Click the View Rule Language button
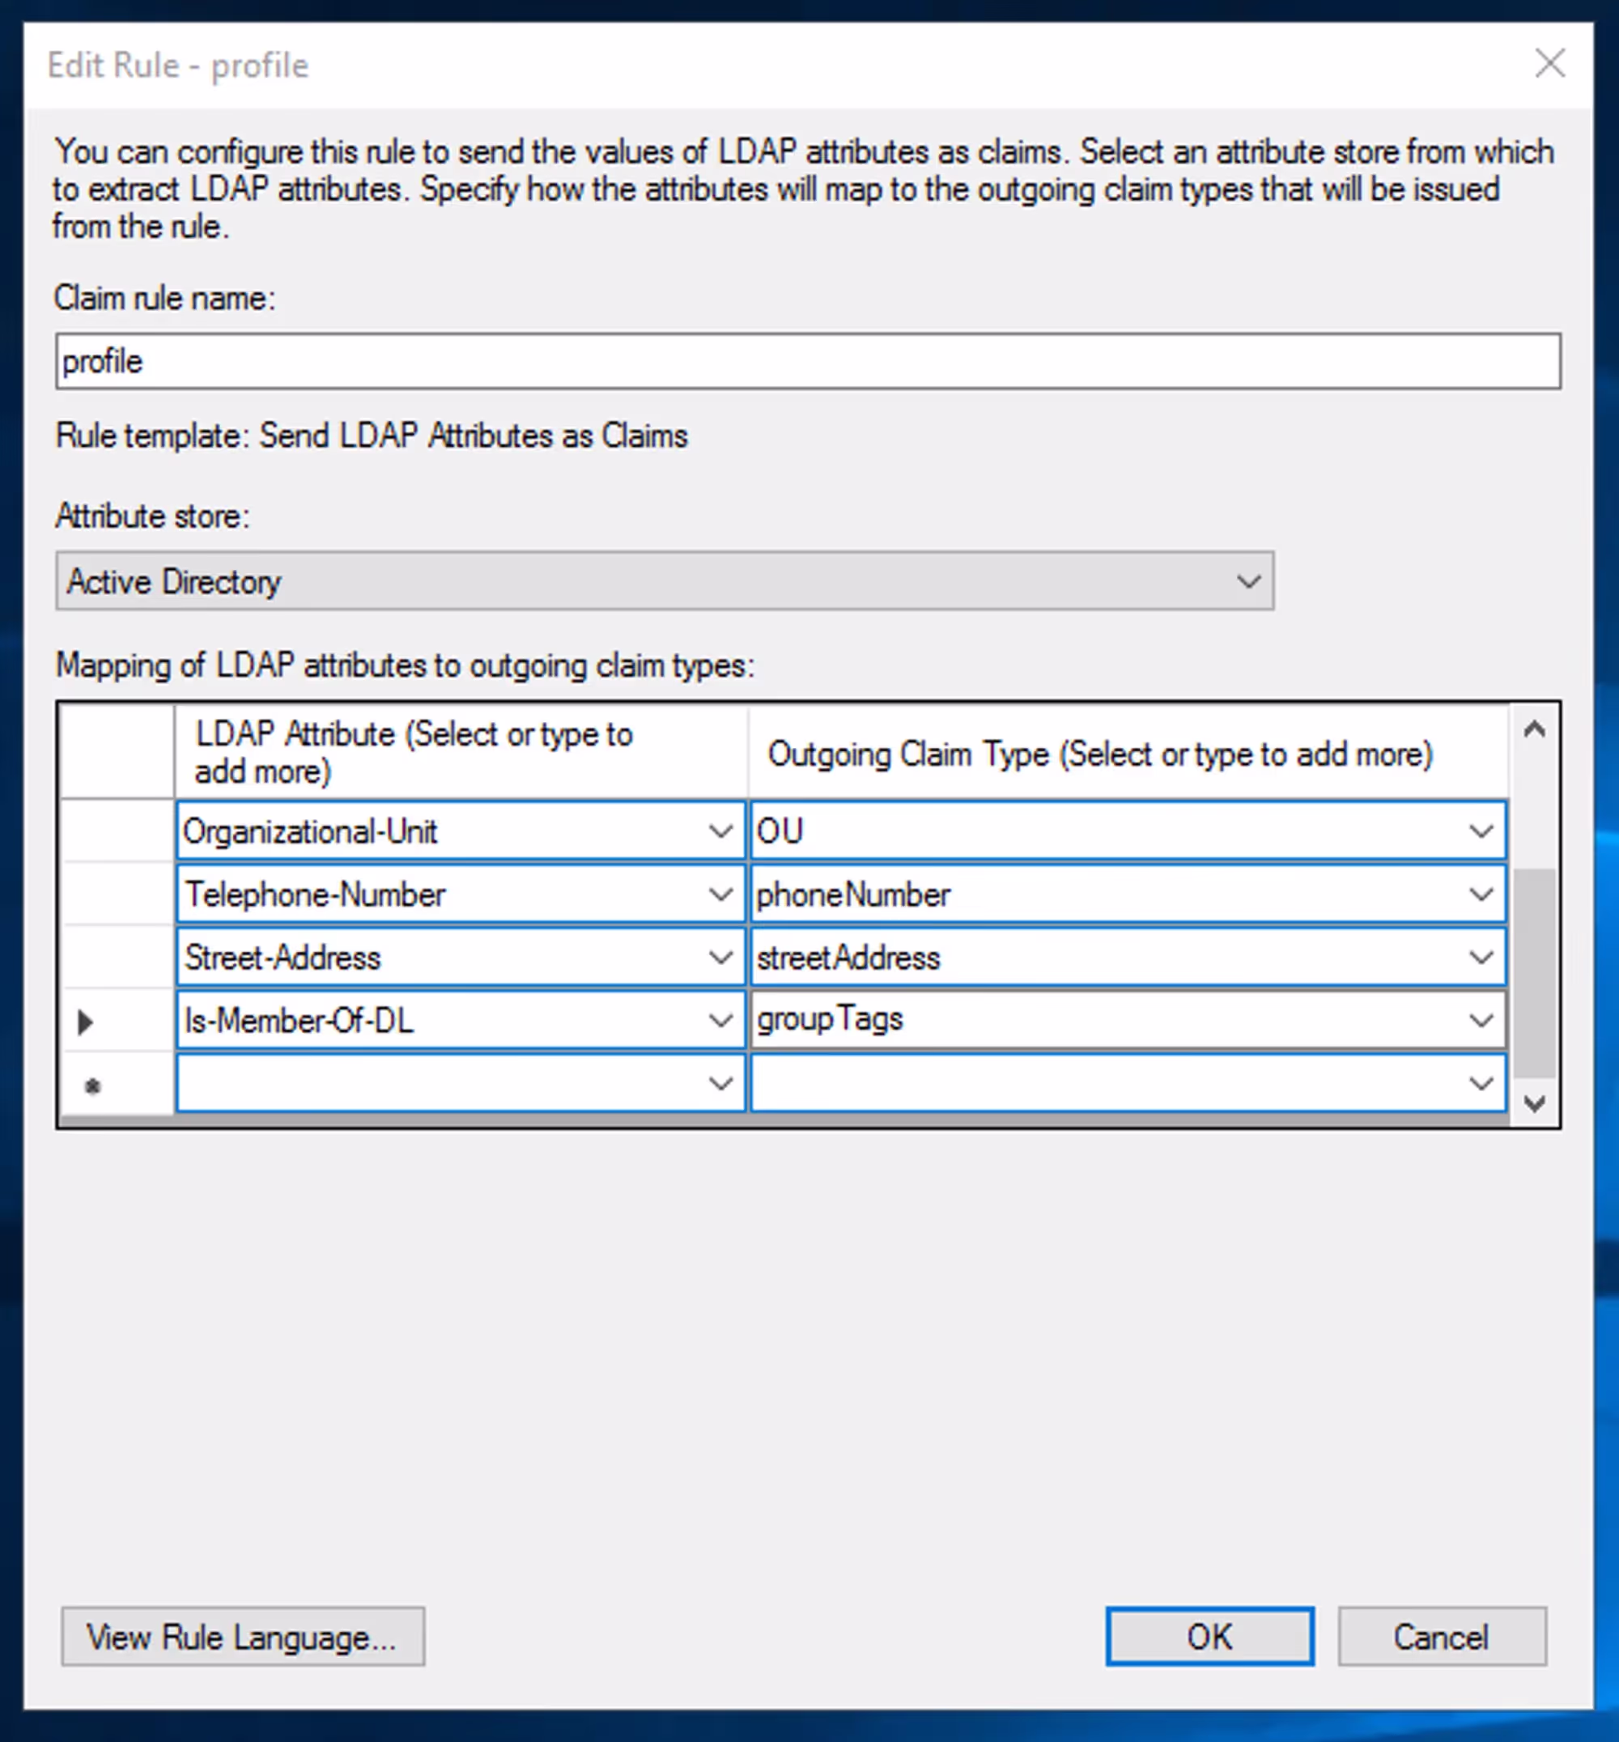Screen dimensions: 1619x1742 pos(243,1636)
